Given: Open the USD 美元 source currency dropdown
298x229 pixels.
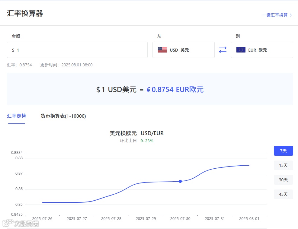Looking at the screenshot, I should [x=183, y=50].
